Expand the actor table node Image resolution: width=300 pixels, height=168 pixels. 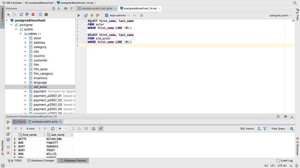tap(25, 38)
